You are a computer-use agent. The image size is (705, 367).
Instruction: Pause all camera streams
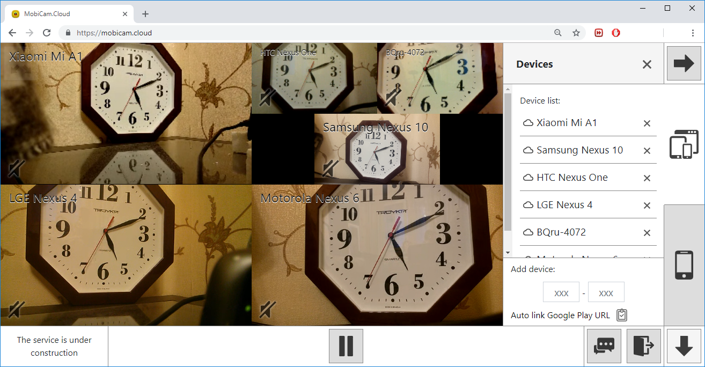pyautogui.click(x=346, y=346)
